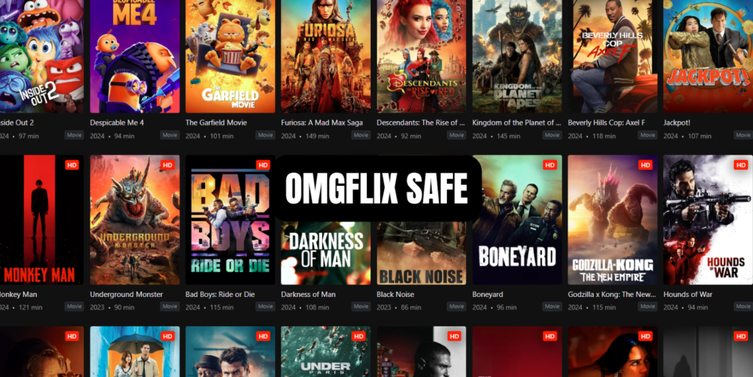The width and height of the screenshot is (753, 377).
Task: Open the Furiosa poster image
Action: click(x=326, y=57)
